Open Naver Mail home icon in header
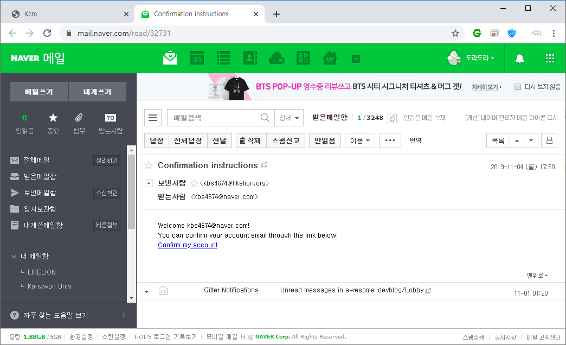Screen dimensions: 566x345 [x=170, y=58]
